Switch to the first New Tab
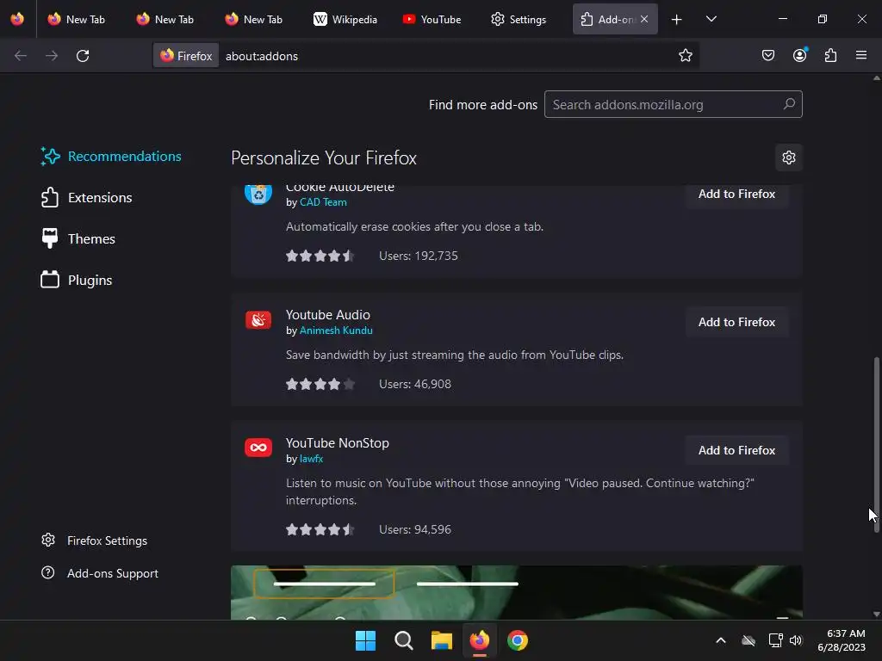This screenshot has height=661, width=882. [77, 19]
